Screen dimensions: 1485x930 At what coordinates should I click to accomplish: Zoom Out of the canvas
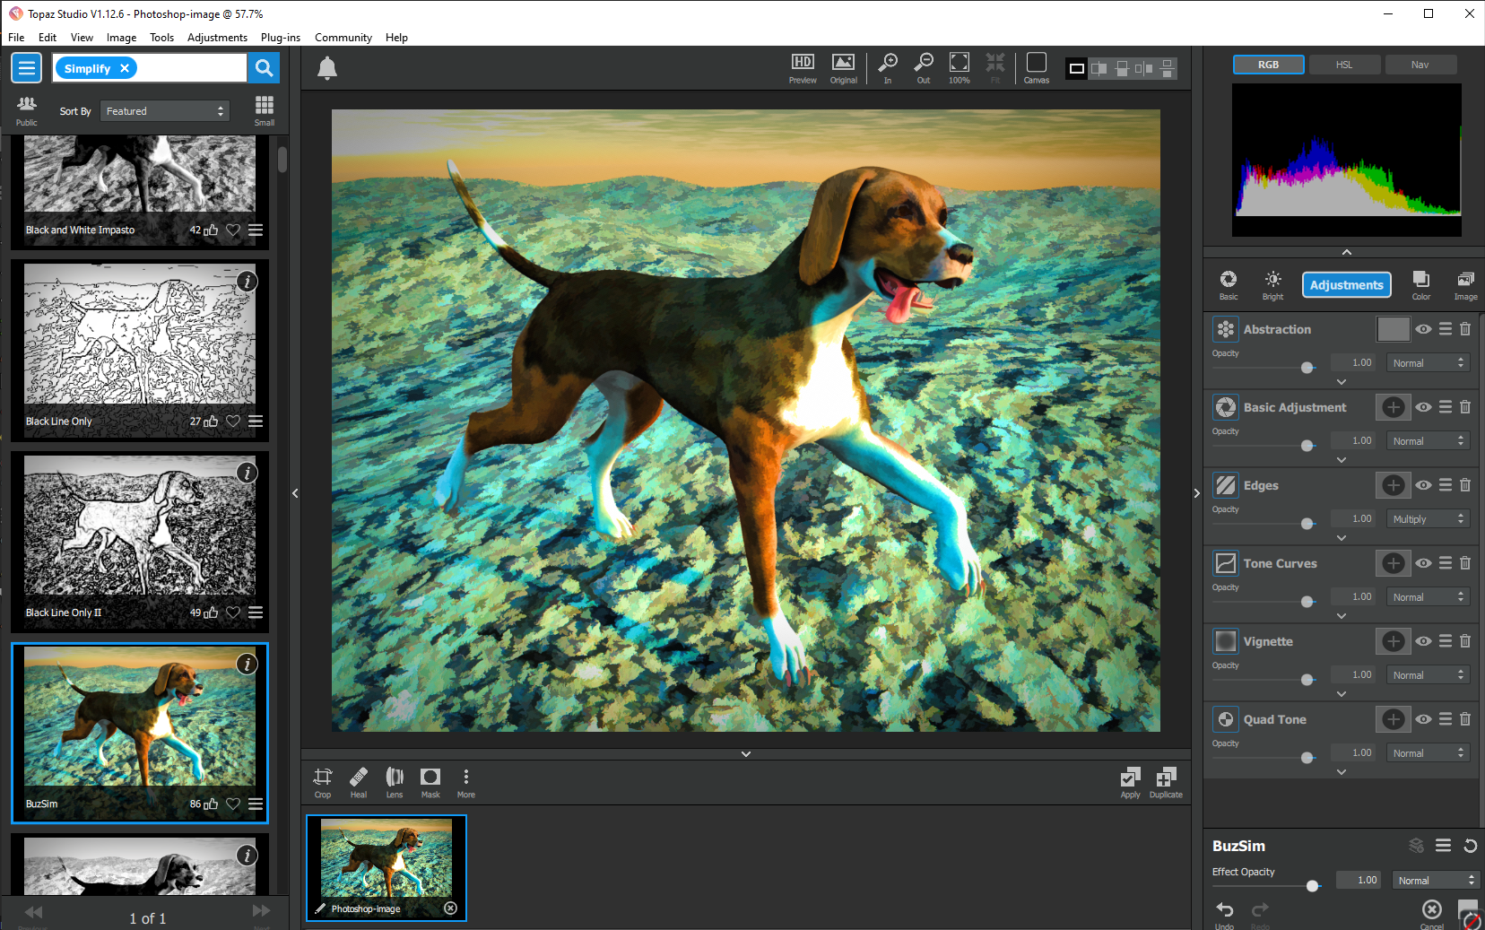coord(924,68)
